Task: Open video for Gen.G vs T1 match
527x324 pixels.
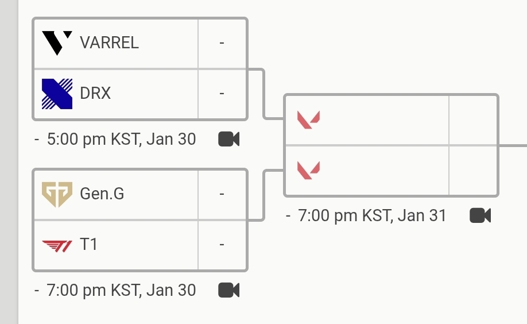Action: coord(228,290)
